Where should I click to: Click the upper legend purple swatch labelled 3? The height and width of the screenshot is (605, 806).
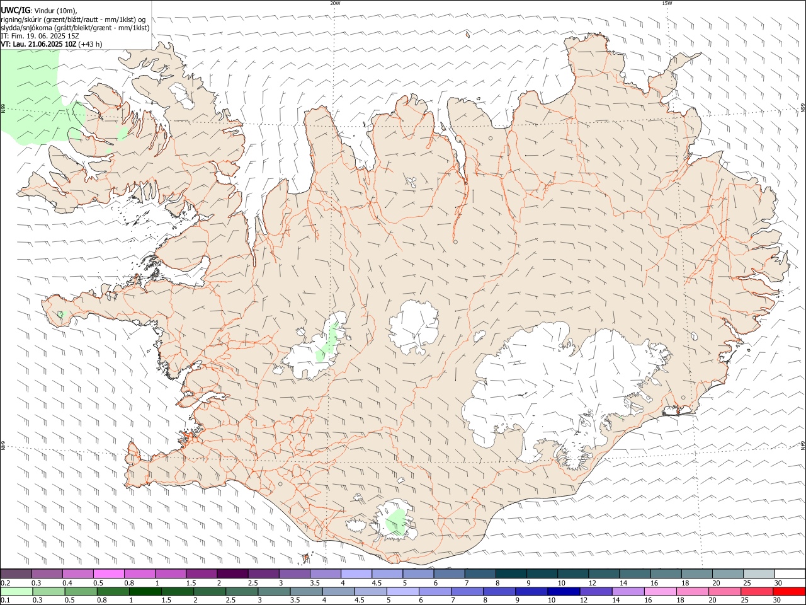pyautogui.click(x=293, y=573)
